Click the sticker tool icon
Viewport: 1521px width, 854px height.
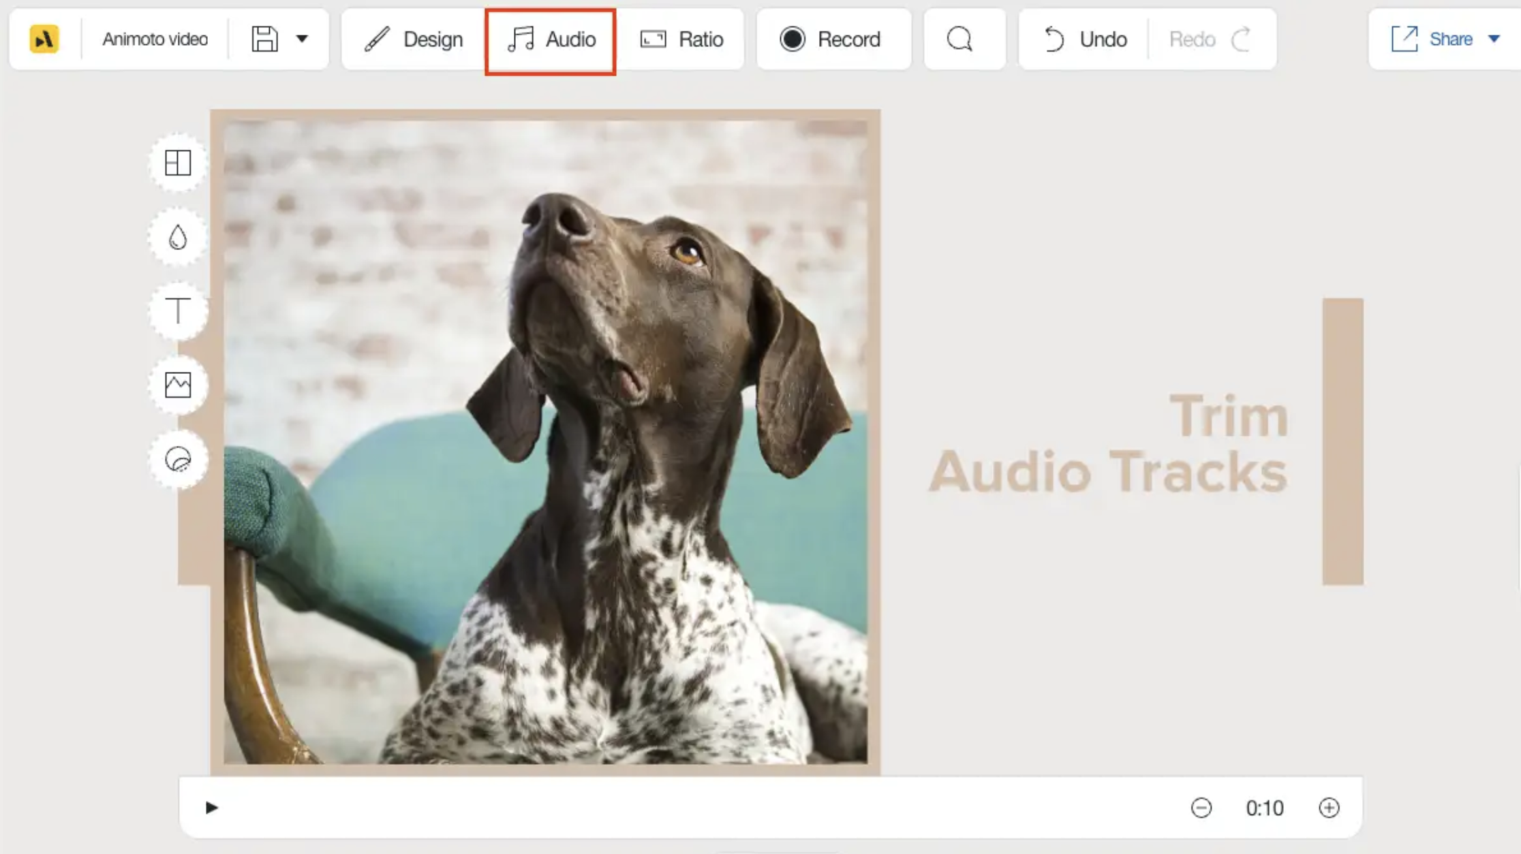pyautogui.click(x=178, y=459)
